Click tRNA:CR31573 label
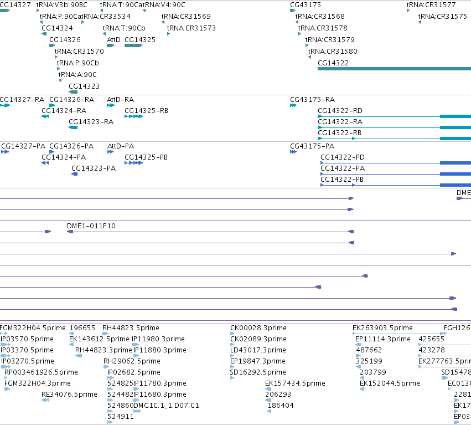The image size is (471, 425). click(x=191, y=28)
